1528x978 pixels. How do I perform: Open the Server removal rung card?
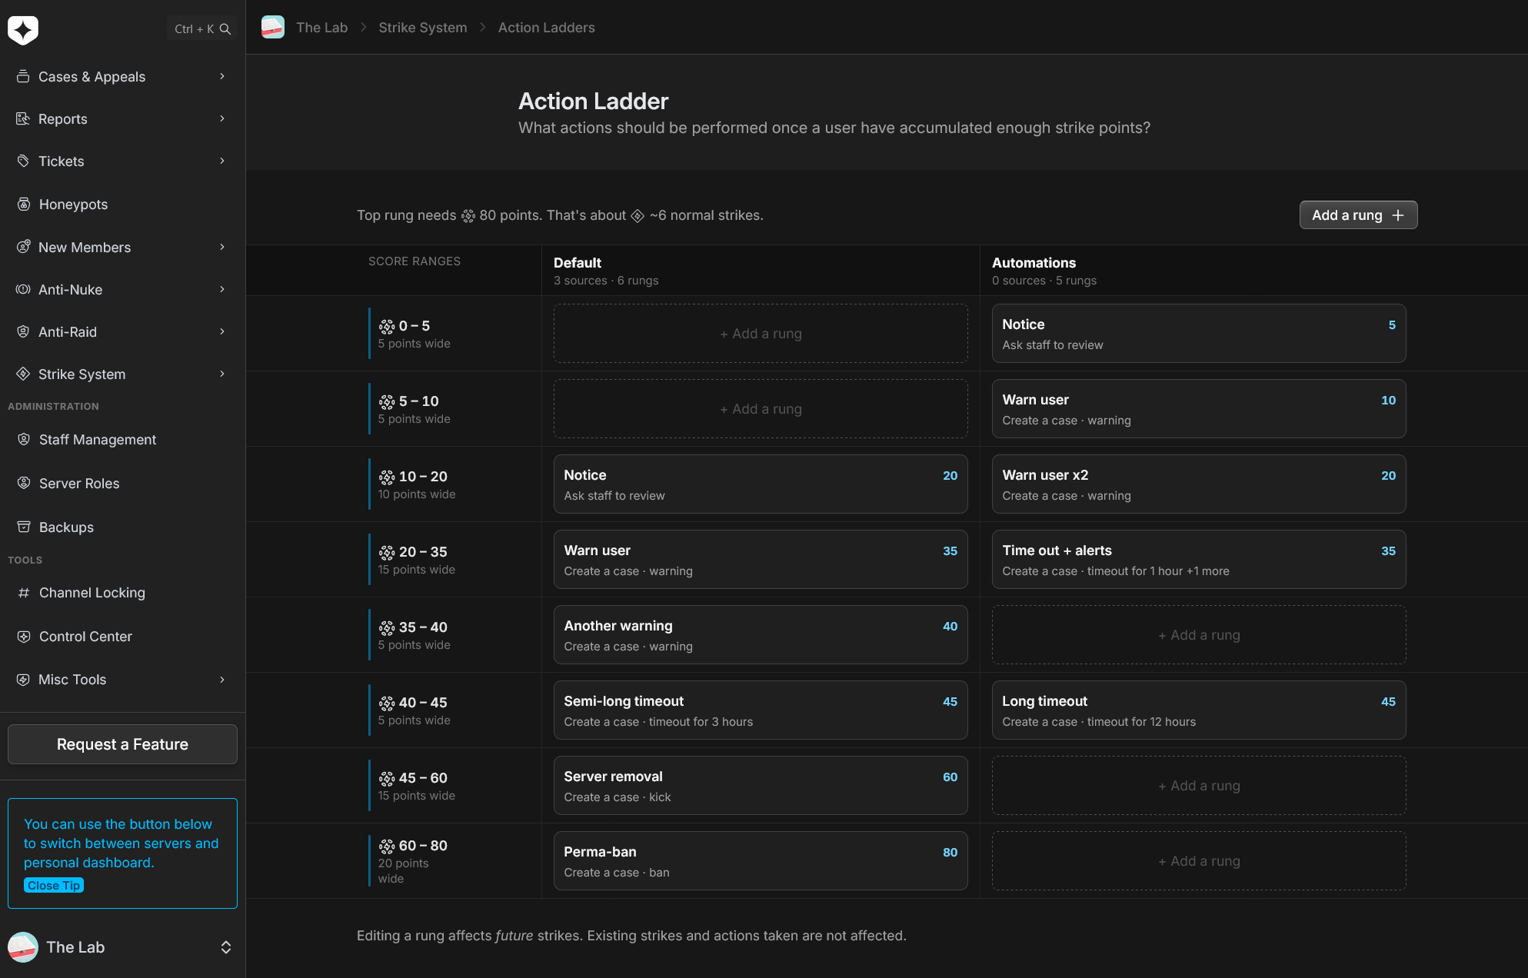761,786
